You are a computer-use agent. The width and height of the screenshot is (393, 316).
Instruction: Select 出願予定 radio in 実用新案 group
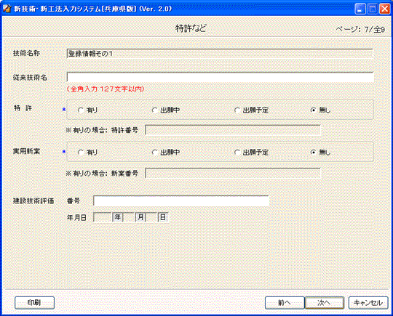(237, 153)
